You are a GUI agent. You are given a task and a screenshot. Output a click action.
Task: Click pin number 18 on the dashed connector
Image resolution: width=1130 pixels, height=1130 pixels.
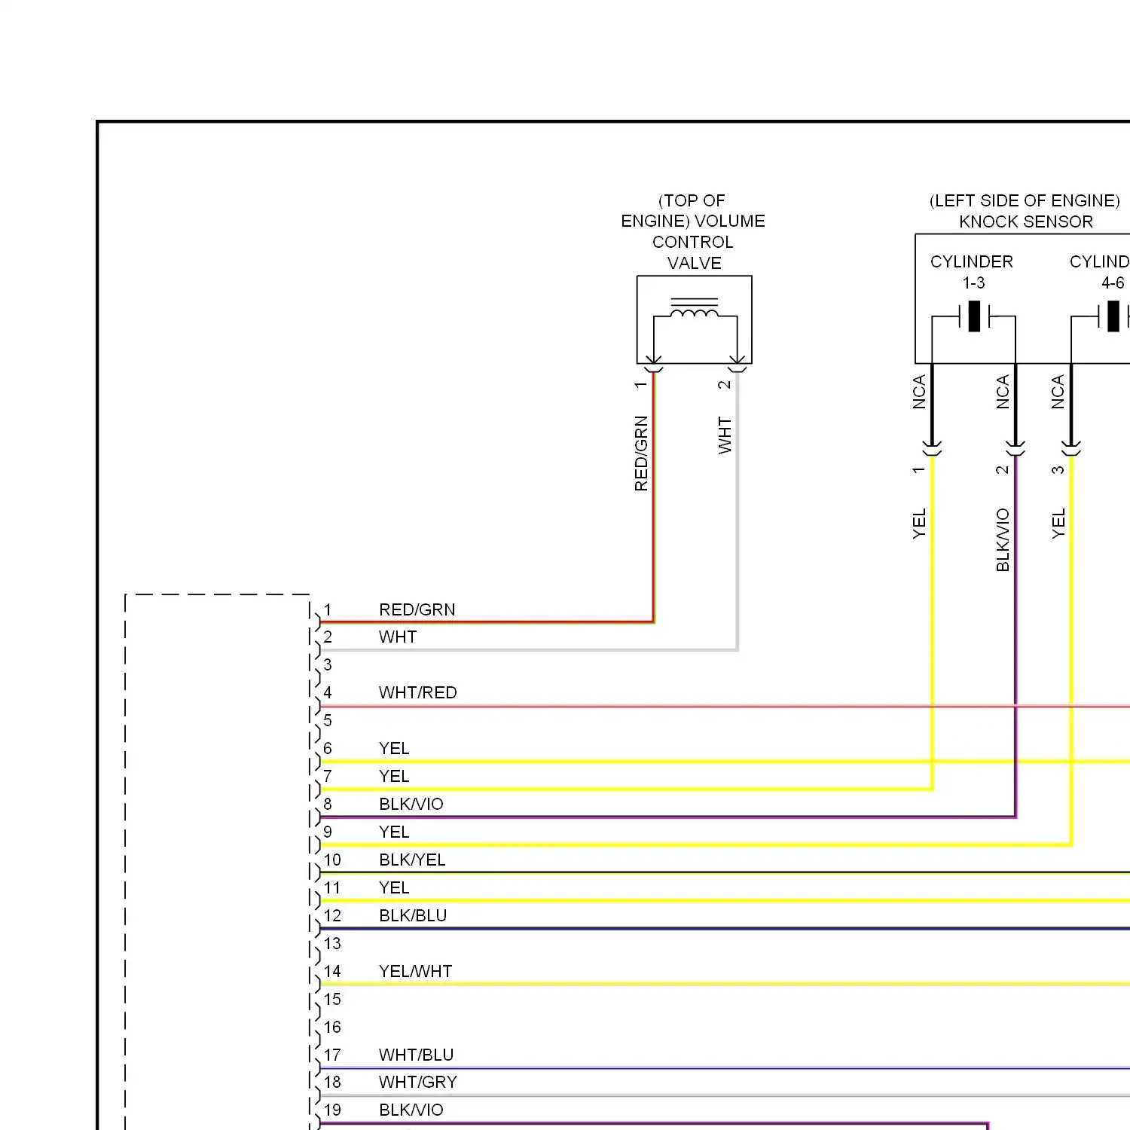(x=332, y=1083)
